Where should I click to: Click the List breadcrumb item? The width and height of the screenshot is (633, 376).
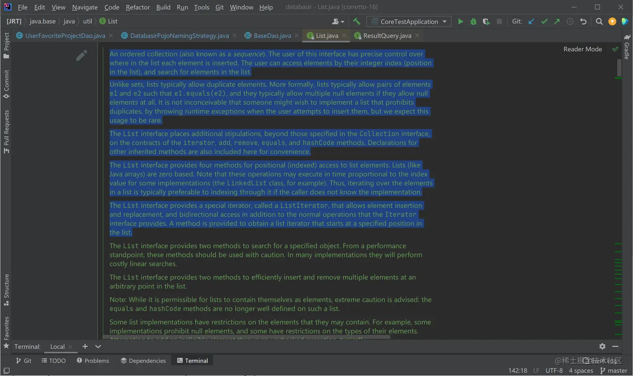108,21
